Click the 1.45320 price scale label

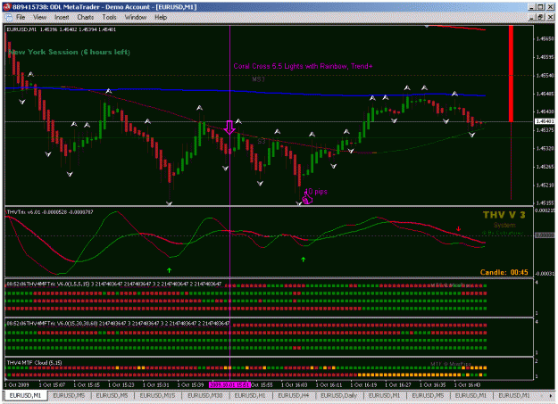pyautogui.click(x=546, y=148)
